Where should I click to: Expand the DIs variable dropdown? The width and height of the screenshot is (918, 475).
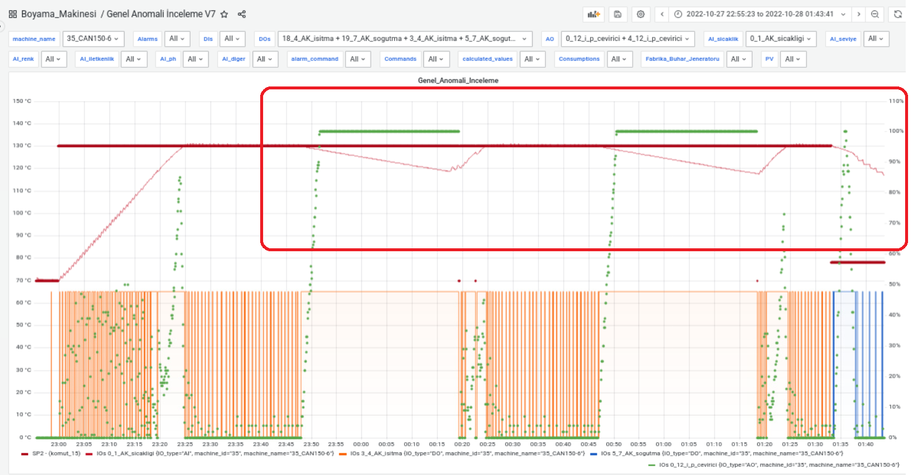pyautogui.click(x=232, y=39)
